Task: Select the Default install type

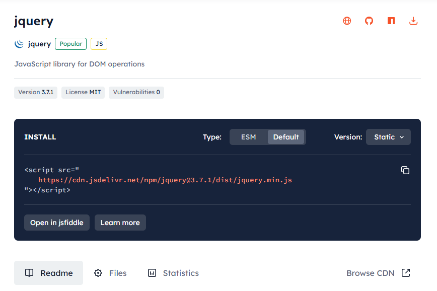Action: [x=286, y=137]
